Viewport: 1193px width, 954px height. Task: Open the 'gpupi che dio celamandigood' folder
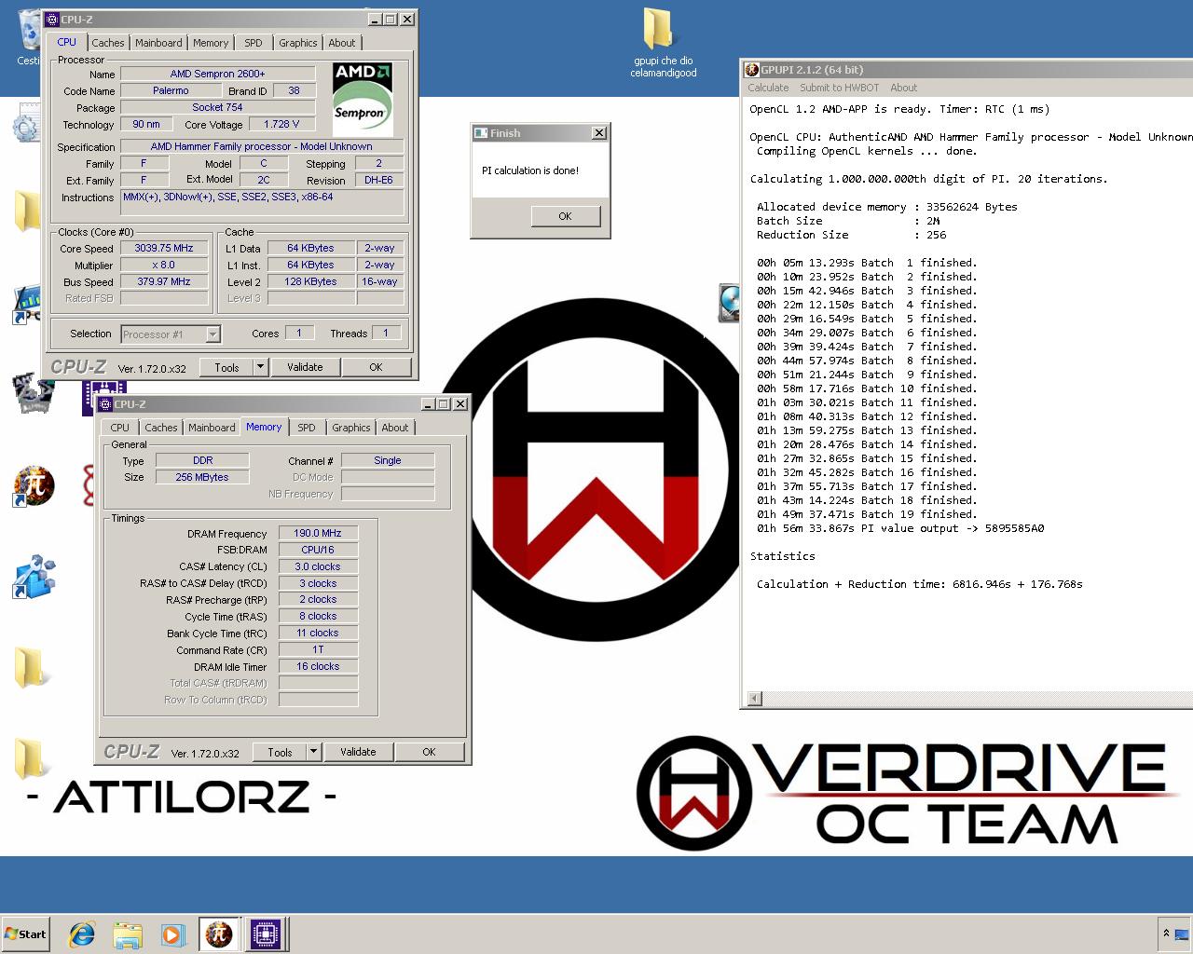point(663,43)
